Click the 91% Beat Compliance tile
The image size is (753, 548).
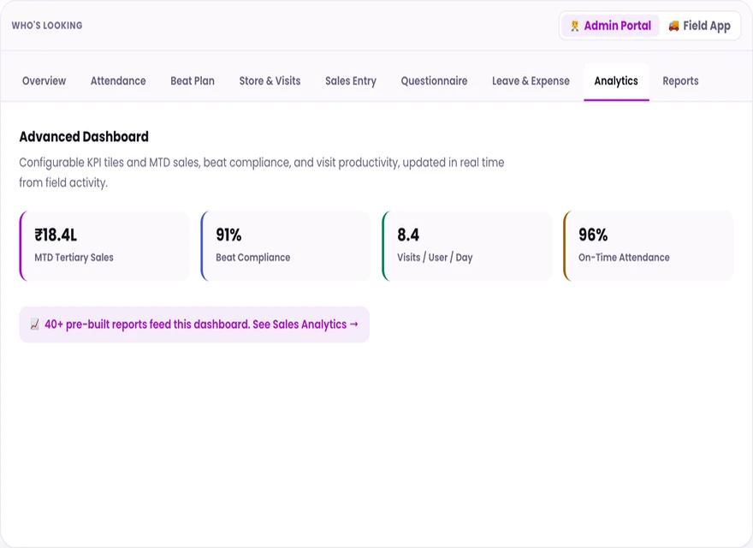(x=286, y=246)
